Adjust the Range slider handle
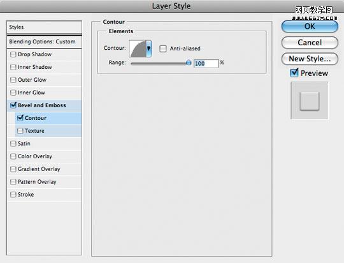This screenshot has height=263, width=344. pyautogui.click(x=189, y=63)
